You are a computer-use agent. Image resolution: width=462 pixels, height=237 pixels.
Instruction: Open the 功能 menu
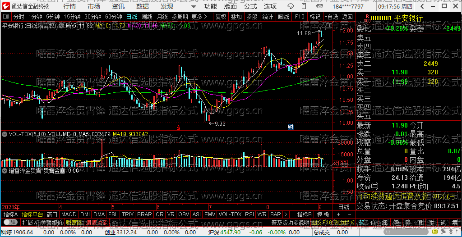tap(211, 6)
